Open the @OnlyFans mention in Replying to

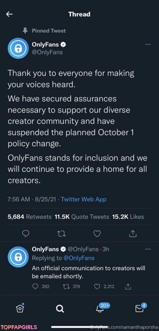point(79,258)
